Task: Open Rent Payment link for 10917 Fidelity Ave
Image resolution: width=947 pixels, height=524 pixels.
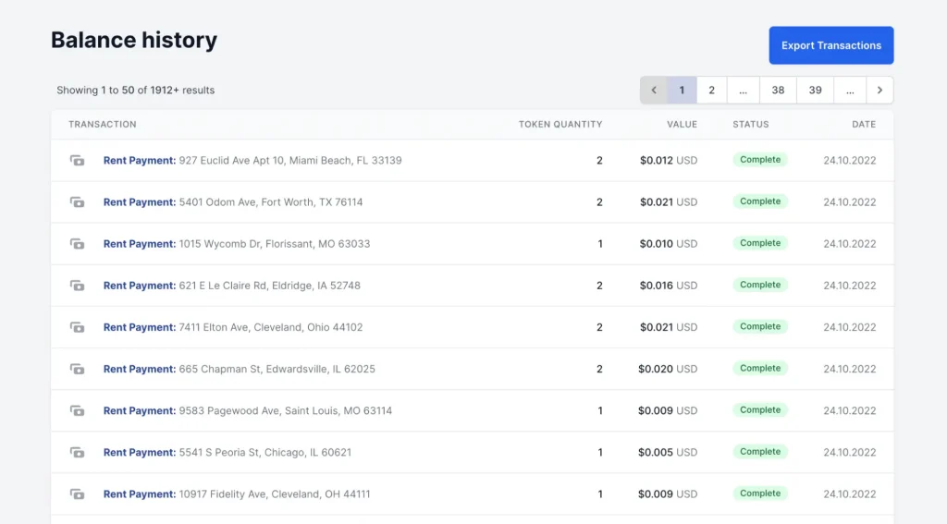Action: [140, 494]
